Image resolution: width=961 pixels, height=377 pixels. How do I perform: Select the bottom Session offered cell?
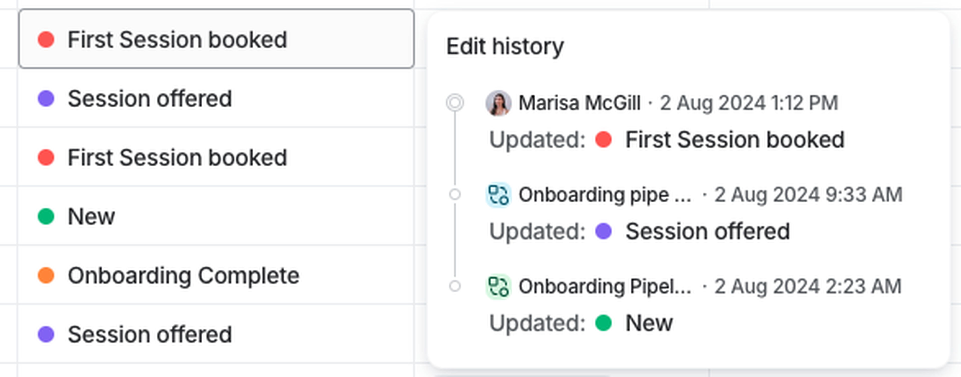click(x=216, y=334)
